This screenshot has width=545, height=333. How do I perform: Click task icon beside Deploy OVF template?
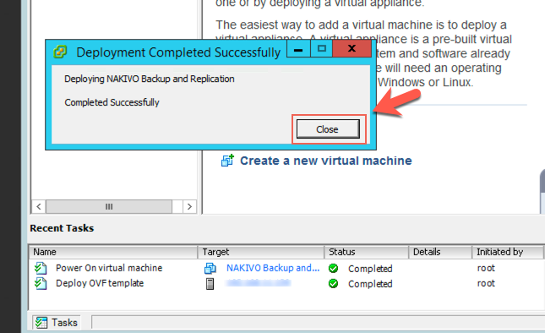[x=41, y=283]
